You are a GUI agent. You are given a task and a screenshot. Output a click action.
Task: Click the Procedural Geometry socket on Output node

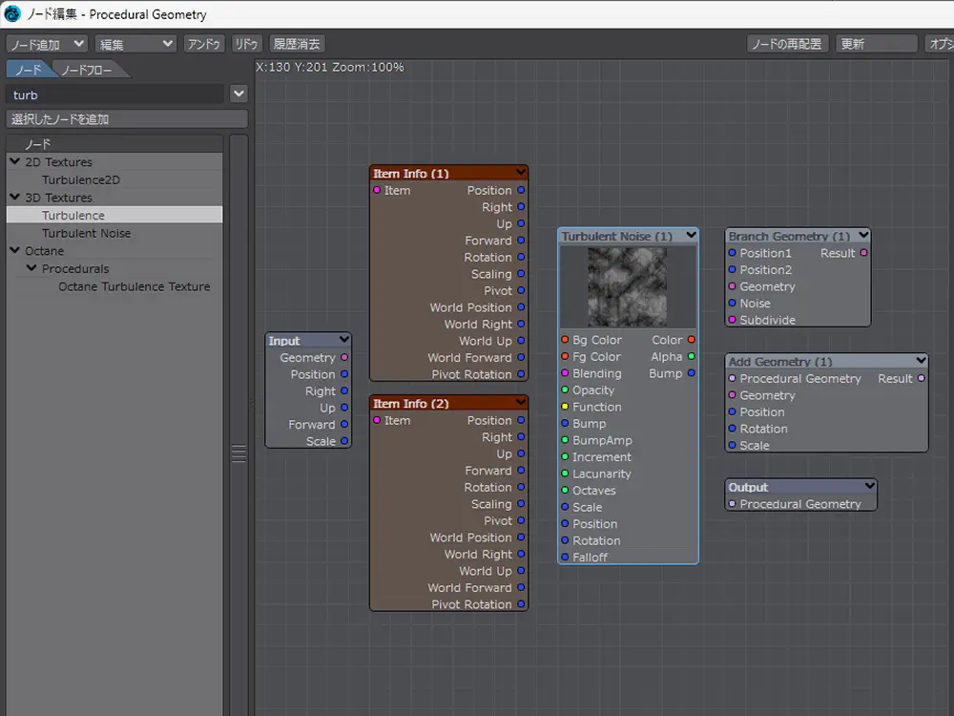732,504
